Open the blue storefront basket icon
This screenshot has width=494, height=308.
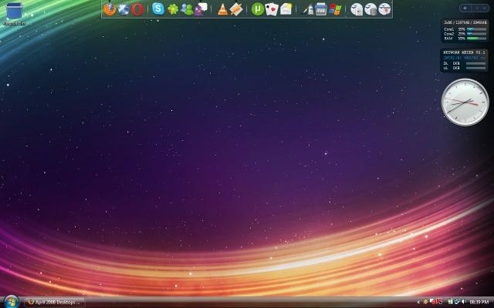coord(321,9)
